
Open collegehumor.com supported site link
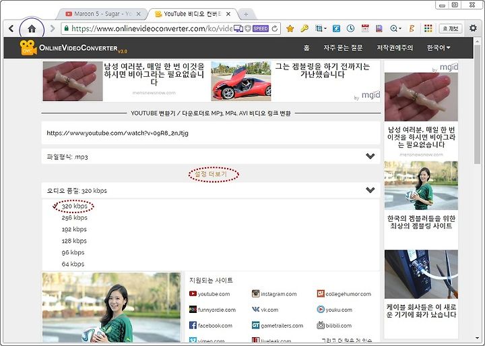344,293
